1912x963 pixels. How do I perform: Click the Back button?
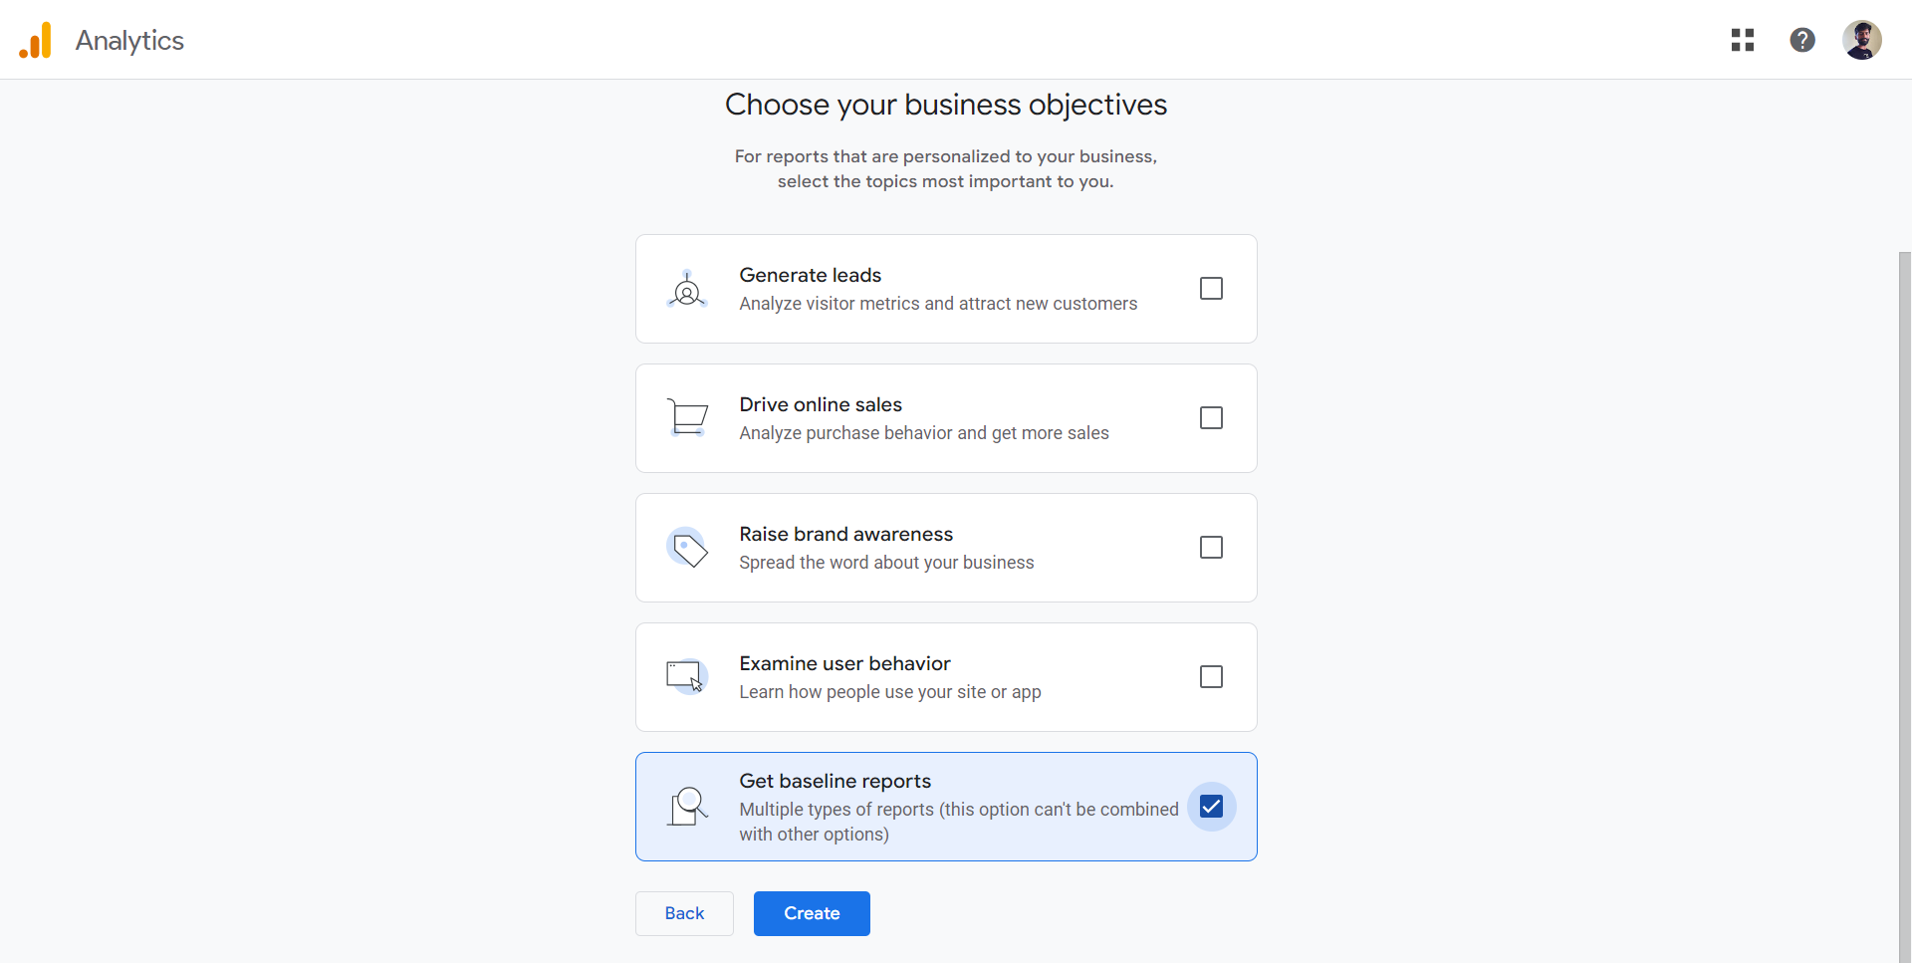pyautogui.click(x=684, y=913)
